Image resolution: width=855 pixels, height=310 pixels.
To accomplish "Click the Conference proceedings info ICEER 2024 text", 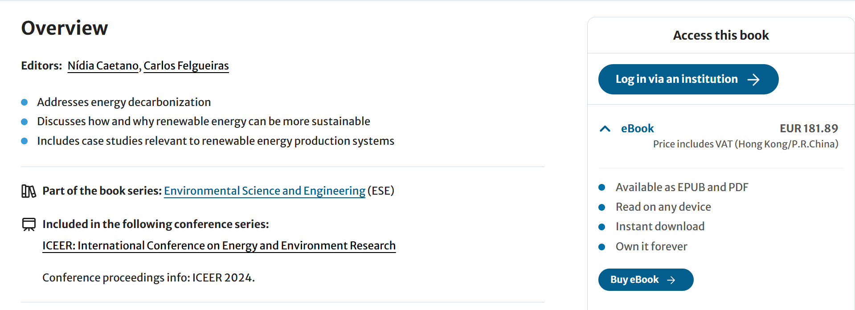I will click(148, 278).
